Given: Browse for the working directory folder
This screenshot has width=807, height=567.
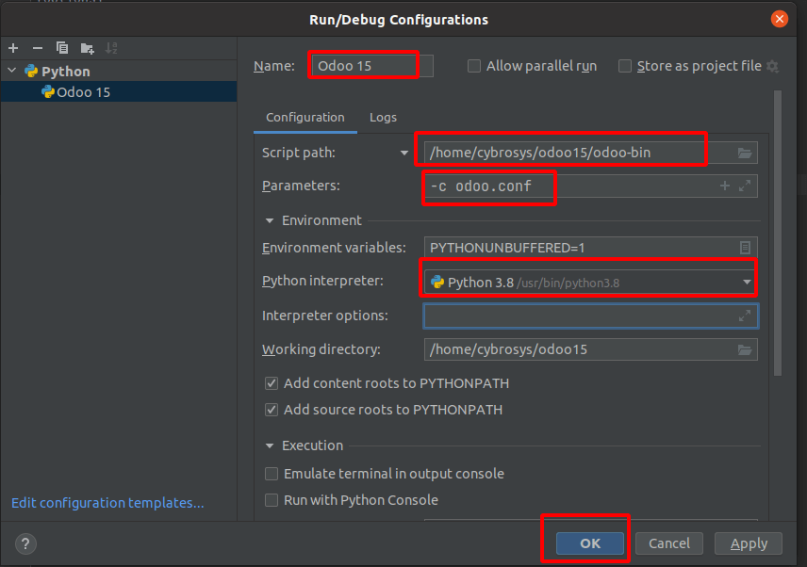Looking at the screenshot, I should [x=745, y=349].
